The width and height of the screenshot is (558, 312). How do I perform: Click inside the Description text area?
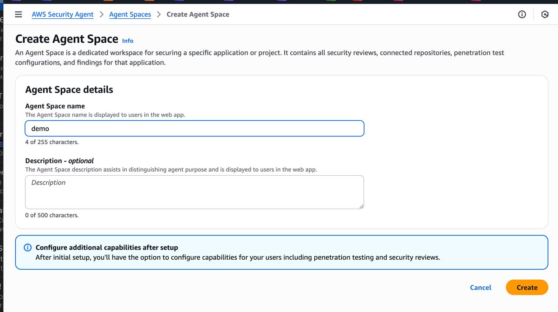point(194,192)
